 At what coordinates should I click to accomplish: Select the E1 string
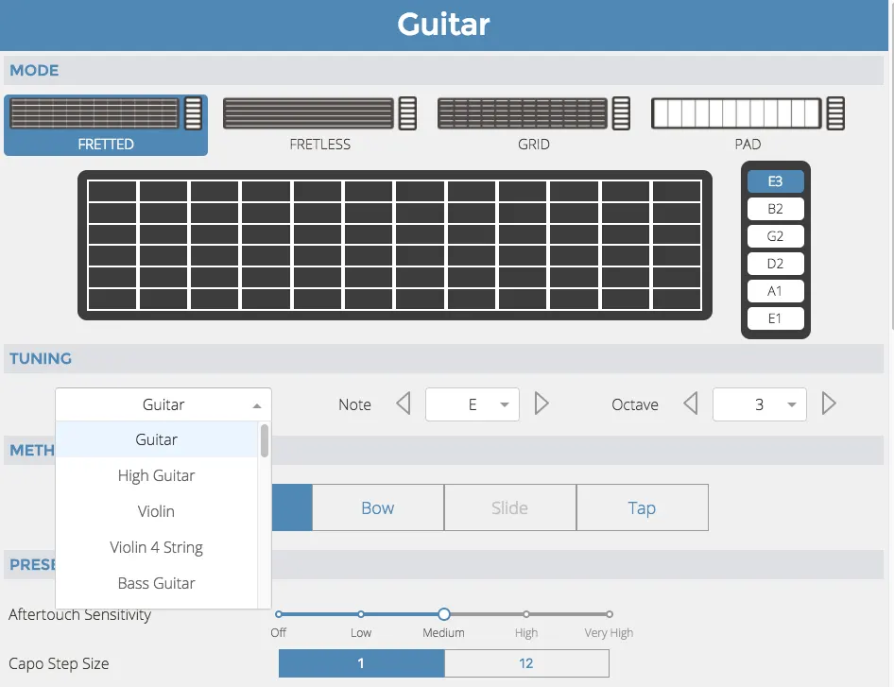point(776,318)
